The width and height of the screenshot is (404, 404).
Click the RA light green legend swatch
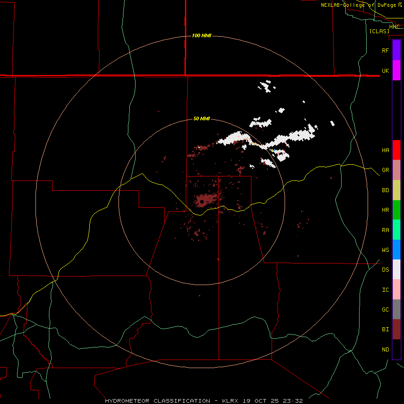pos(396,230)
